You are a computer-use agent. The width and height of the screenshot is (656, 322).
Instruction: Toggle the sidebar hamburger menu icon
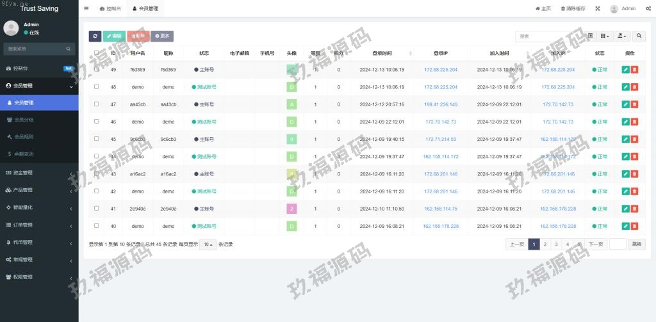point(86,9)
